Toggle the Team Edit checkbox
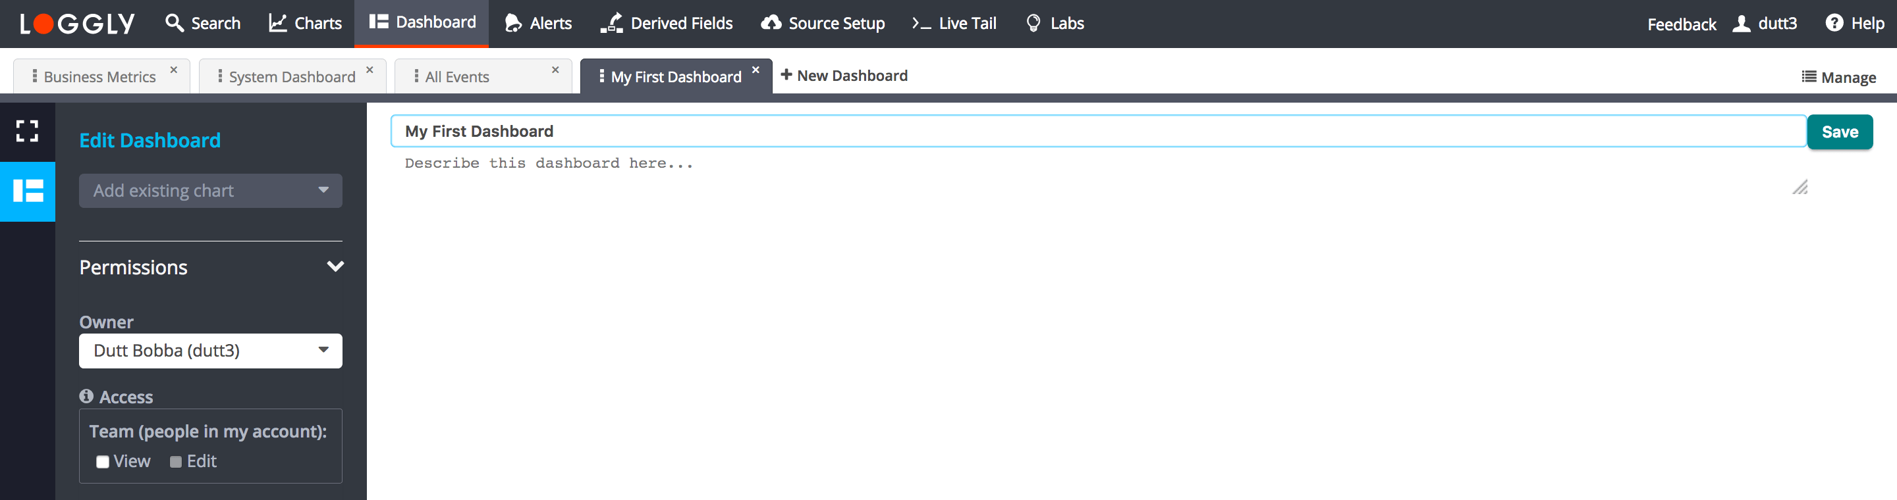Screen dimensions: 1897x500 point(176,462)
